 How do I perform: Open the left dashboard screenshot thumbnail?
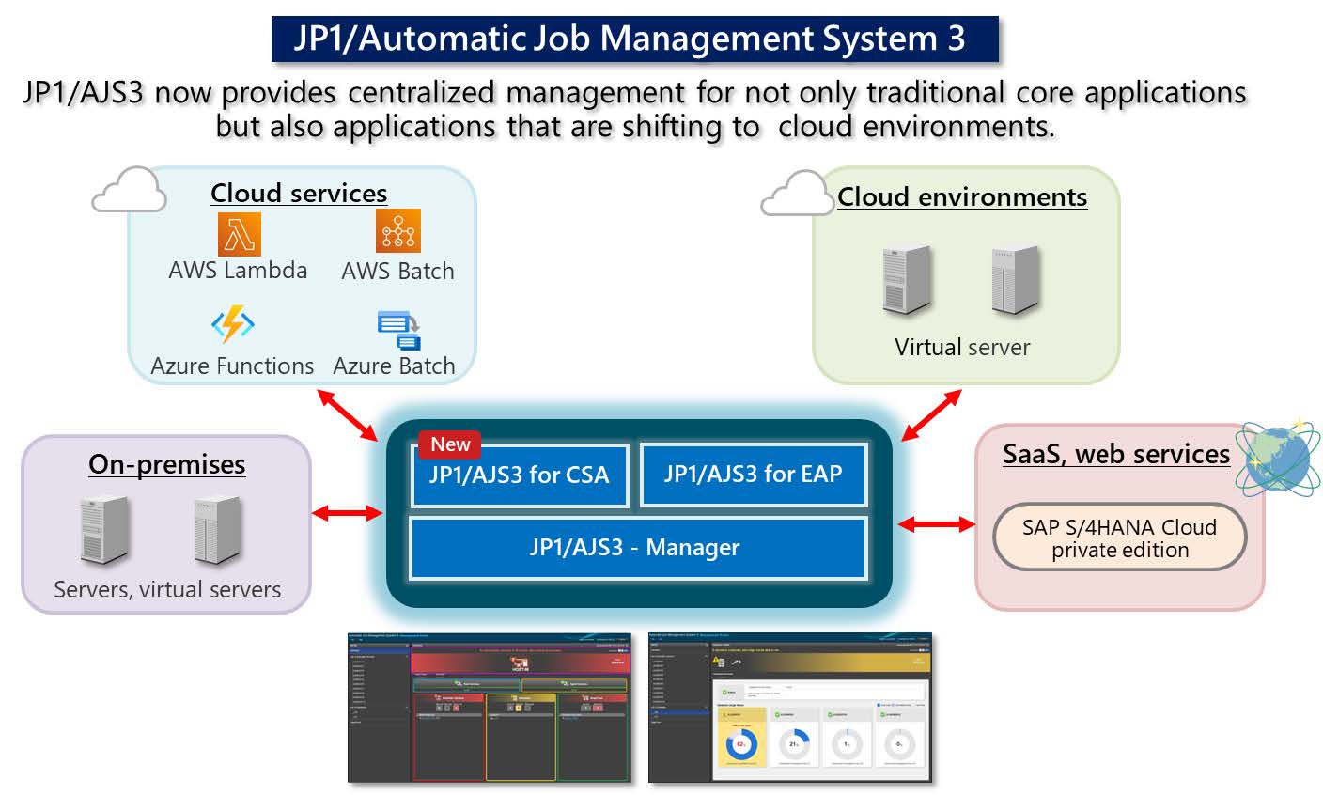point(490,707)
